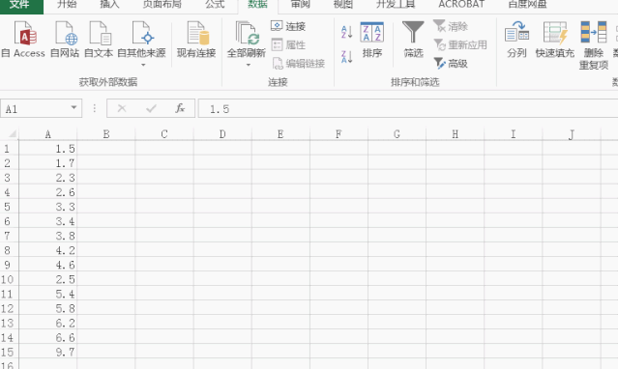This screenshot has width=618, height=369.
Task: Toggle the Filter (筛选) funnel
Action: coord(413,40)
